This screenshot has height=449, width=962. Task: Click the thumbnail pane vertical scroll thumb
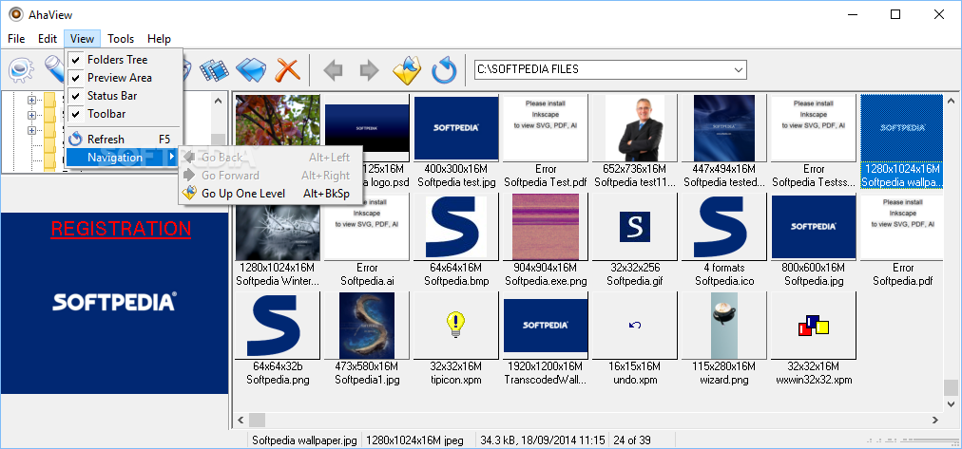click(951, 387)
